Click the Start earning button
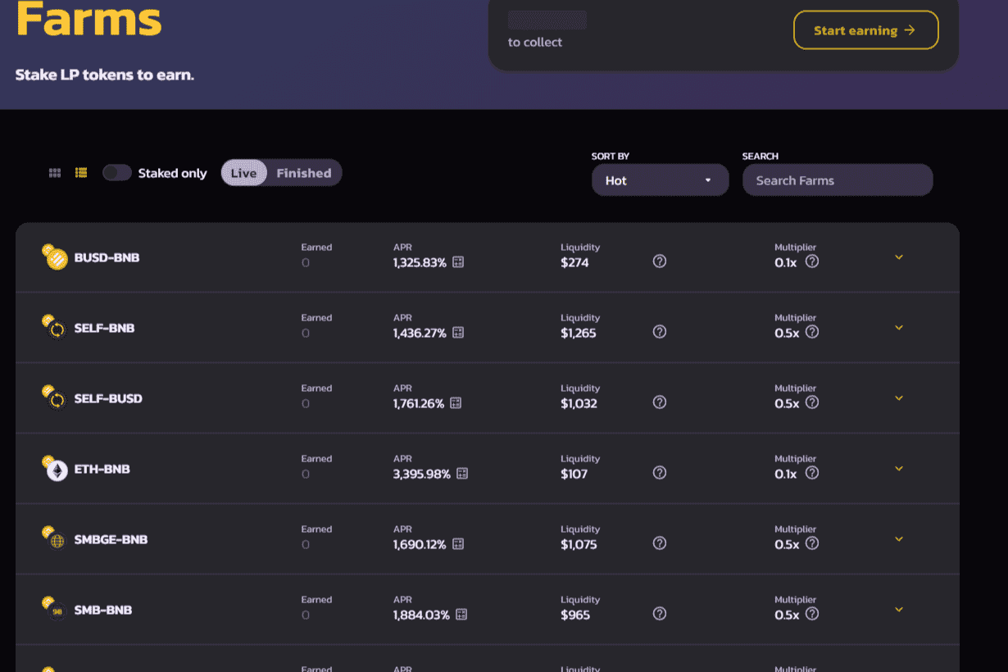The width and height of the screenshot is (1008, 672). [866, 30]
